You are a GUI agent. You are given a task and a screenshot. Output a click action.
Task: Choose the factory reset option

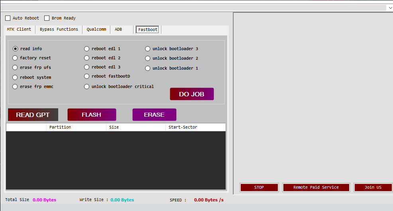tap(16, 58)
